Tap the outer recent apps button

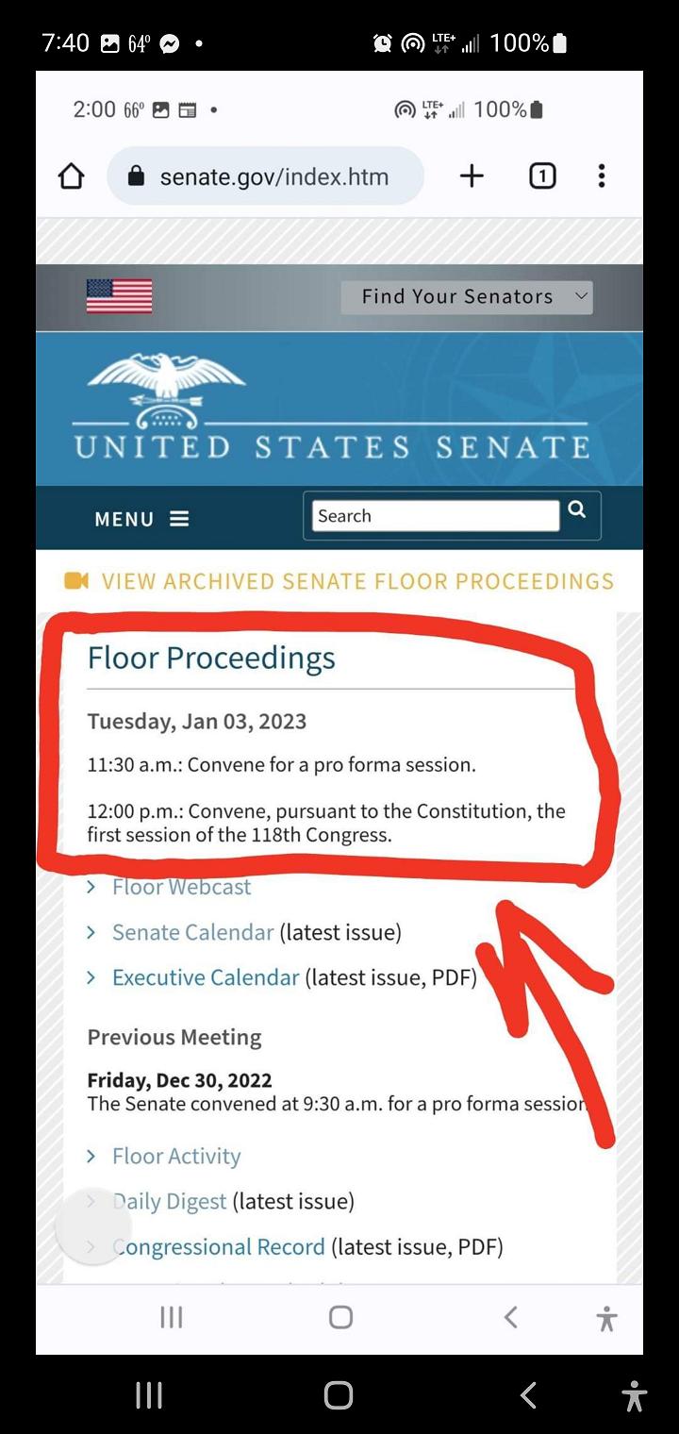click(x=149, y=1395)
